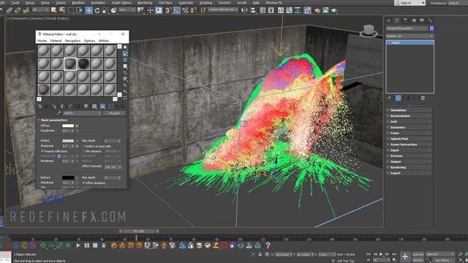The height and width of the screenshot is (263, 468).
Task: Expand the Dynamics rollout
Action: click(x=409, y=127)
